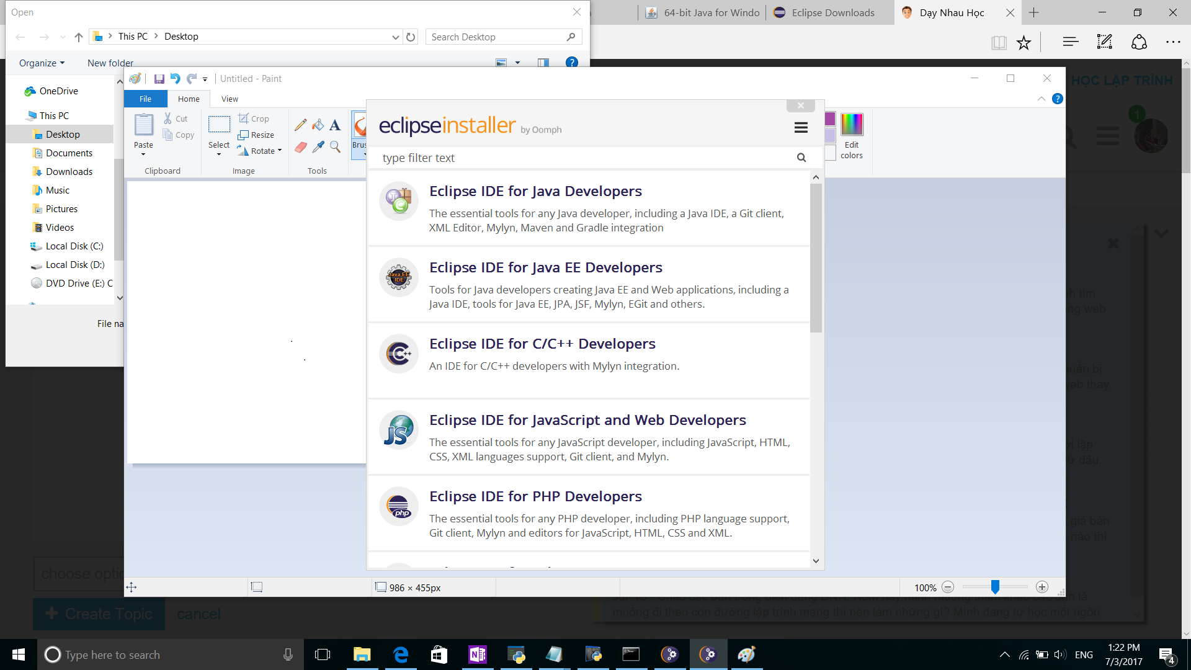Screen dimensions: 1191x670
Task: Click the PHP package icon
Action: 399,506
